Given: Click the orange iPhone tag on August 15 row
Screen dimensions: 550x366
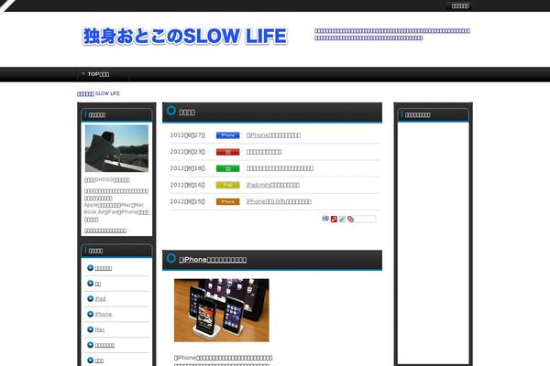Looking at the screenshot, I should (x=227, y=201).
